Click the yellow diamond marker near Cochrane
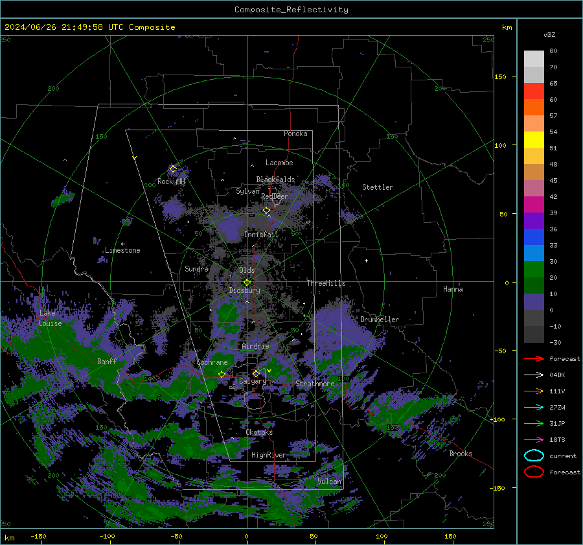This screenshot has height=545, width=583. click(222, 374)
